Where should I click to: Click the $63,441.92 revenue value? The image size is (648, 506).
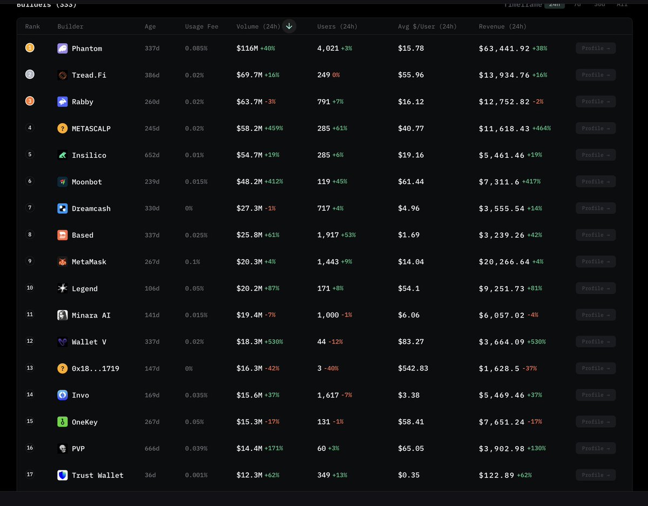click(504, 49)
